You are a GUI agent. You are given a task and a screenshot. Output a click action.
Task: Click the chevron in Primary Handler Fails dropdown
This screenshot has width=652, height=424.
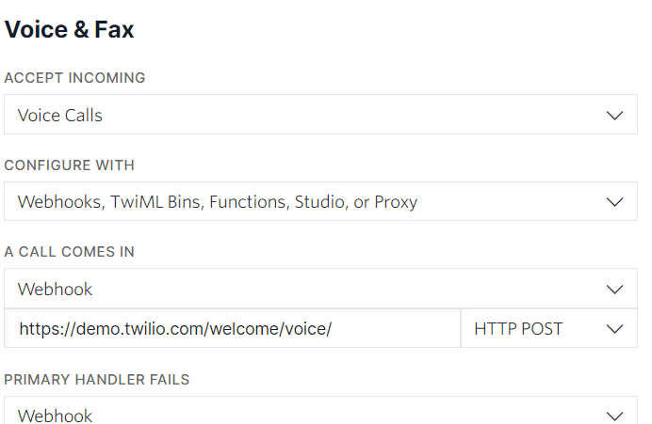[x=615, y=415]
